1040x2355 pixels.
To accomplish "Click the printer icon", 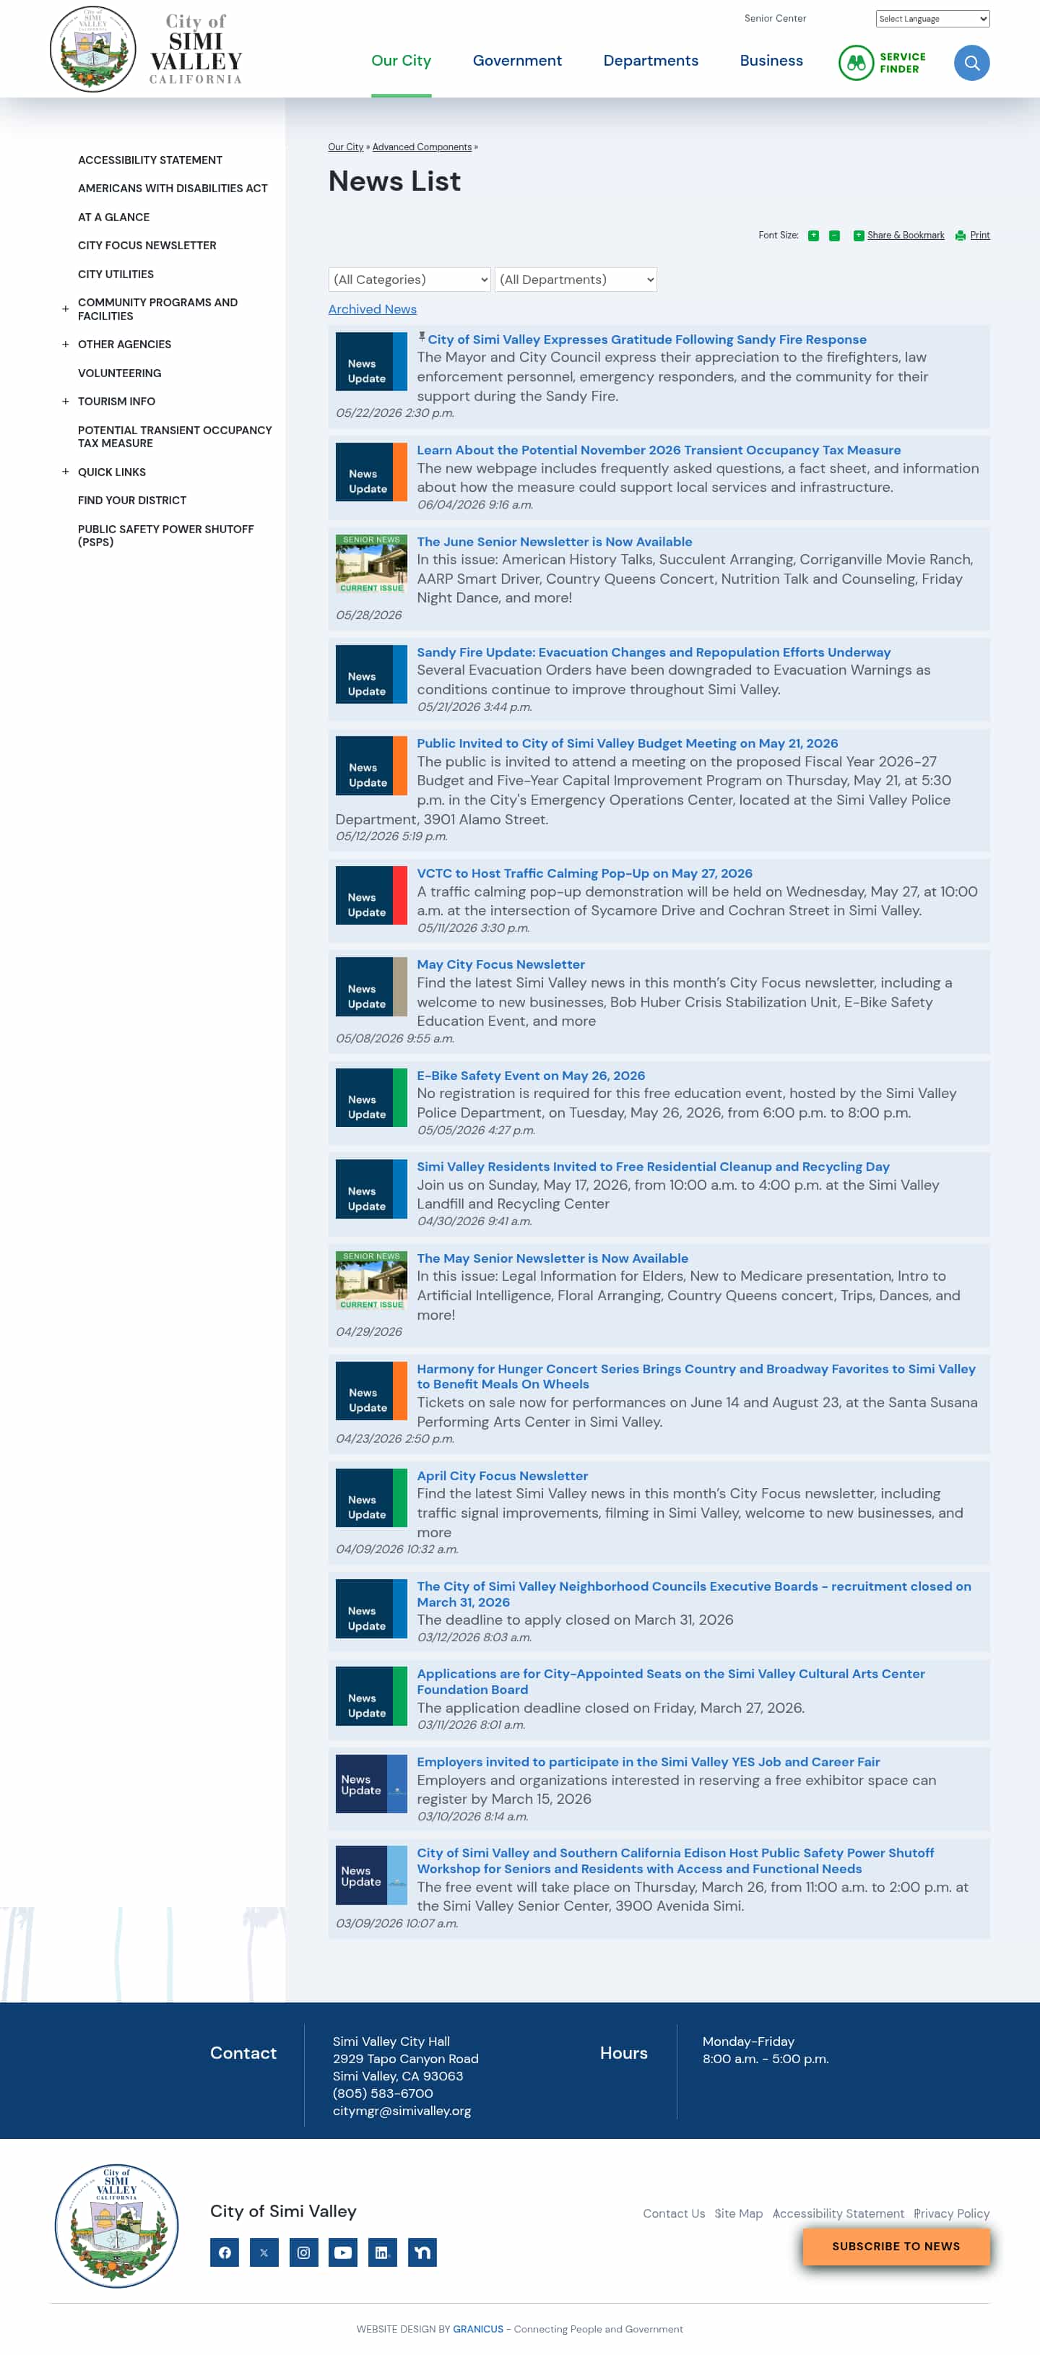I will click(x=961, y=236).
